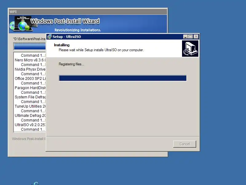This screenshot has width=246, height=185.
Task: Click the D:\Software\Post-Ins path text
Action: tap(29, 39)
